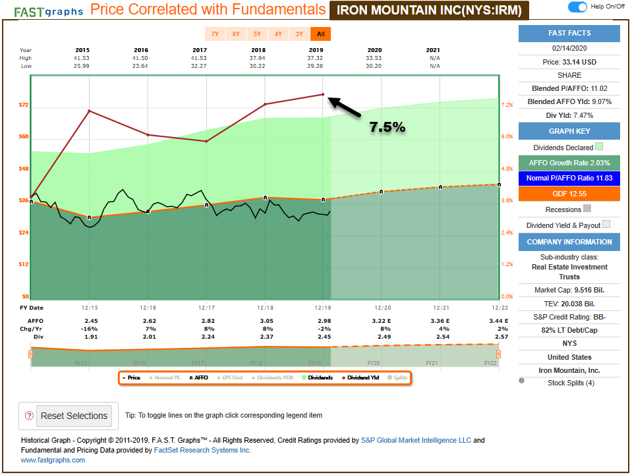Screen dimensions: 630x475
Task: Select the Normal P/AFFO Ratio panel entry
Action: pos(569,178)
